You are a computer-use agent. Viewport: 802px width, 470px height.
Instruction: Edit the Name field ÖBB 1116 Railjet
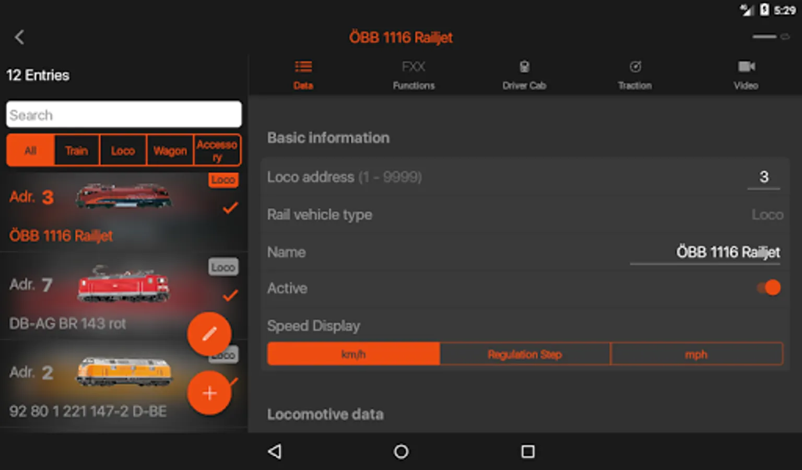pyautogui.click(x=705, y=253)
